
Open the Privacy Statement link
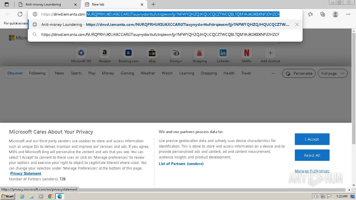(x=26, y=173)
